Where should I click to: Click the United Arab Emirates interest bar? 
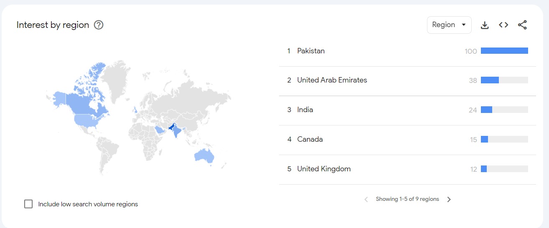pyautogui.click(x=504, y=80)
